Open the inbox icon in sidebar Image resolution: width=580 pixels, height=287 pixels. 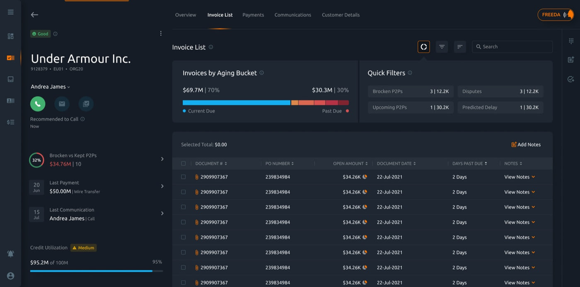pyautogui.click(x=11, y=79)
